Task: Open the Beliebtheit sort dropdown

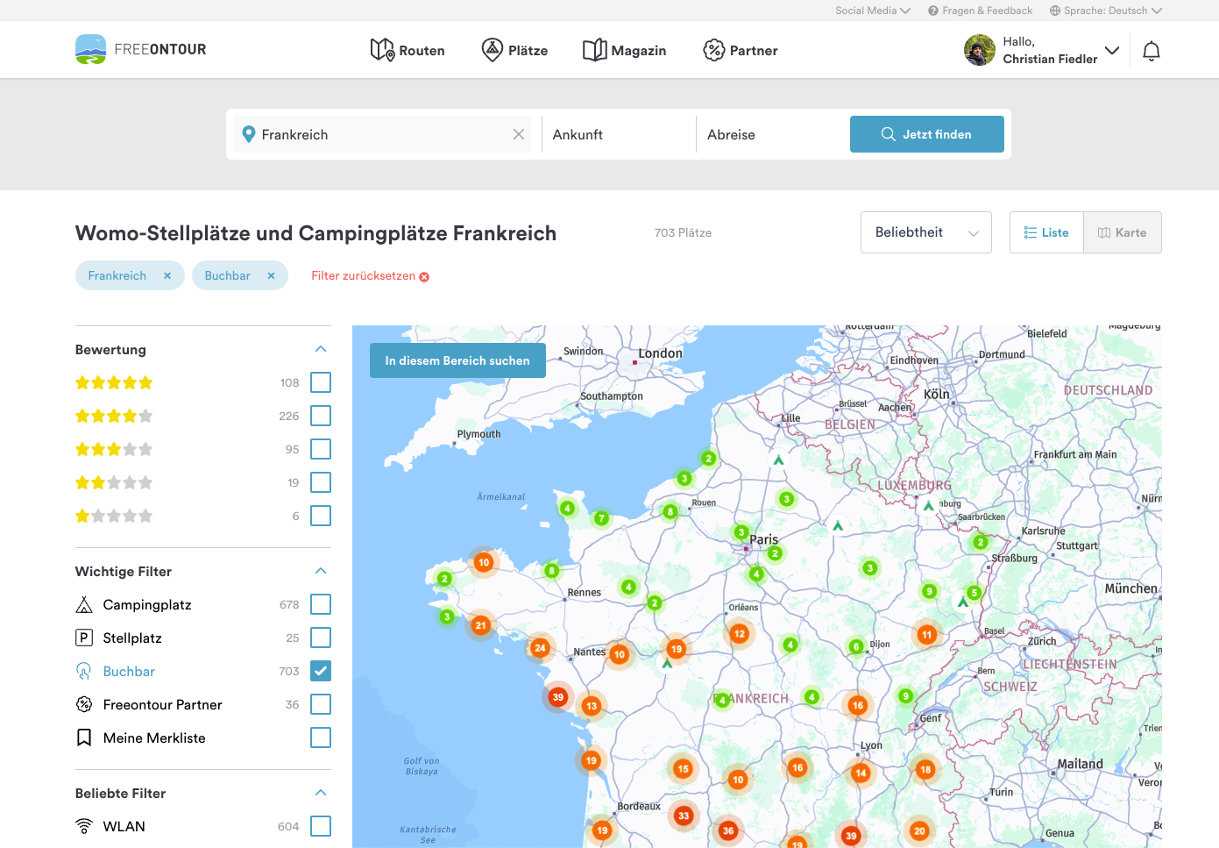Action: (x=926, y=232)
